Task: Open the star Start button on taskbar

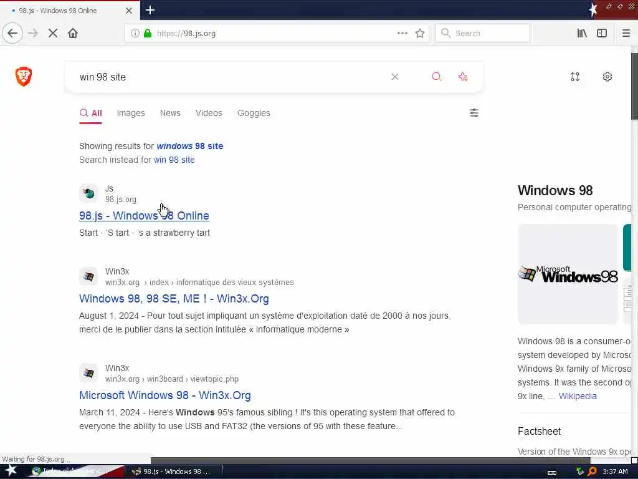Action: (x=11, y=471)
